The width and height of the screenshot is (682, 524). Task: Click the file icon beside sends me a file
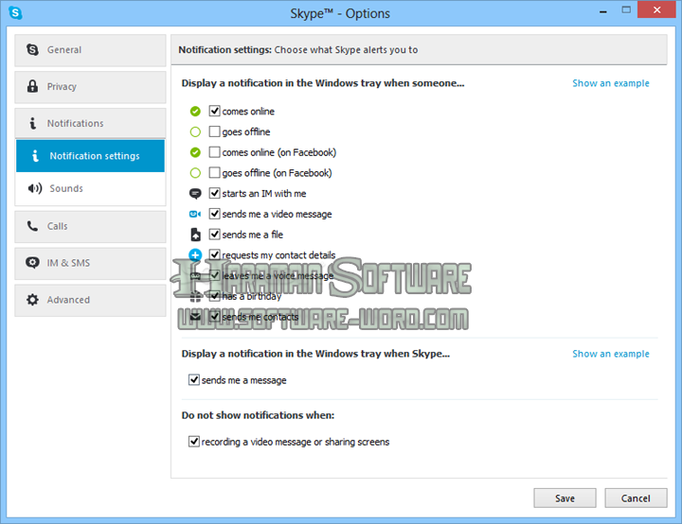196,235
